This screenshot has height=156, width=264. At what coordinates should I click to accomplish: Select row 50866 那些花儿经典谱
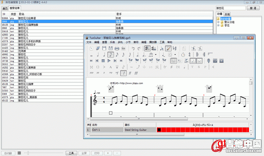click(107, 18)
